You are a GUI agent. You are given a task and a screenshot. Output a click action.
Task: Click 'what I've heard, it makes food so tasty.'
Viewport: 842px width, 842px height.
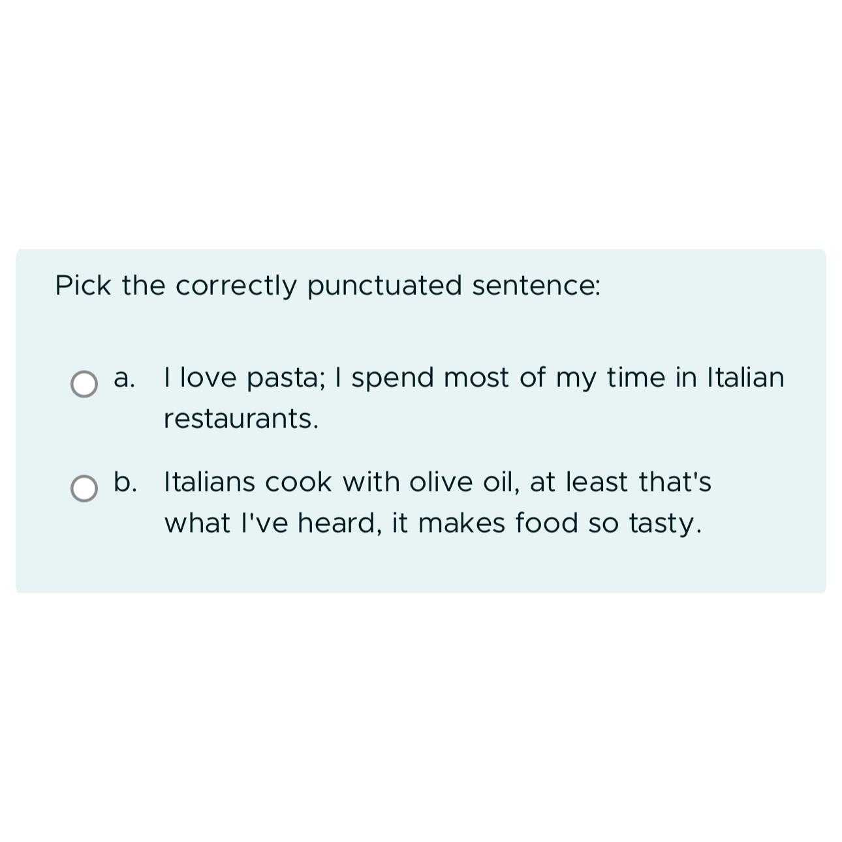click(x=433, y=523)
